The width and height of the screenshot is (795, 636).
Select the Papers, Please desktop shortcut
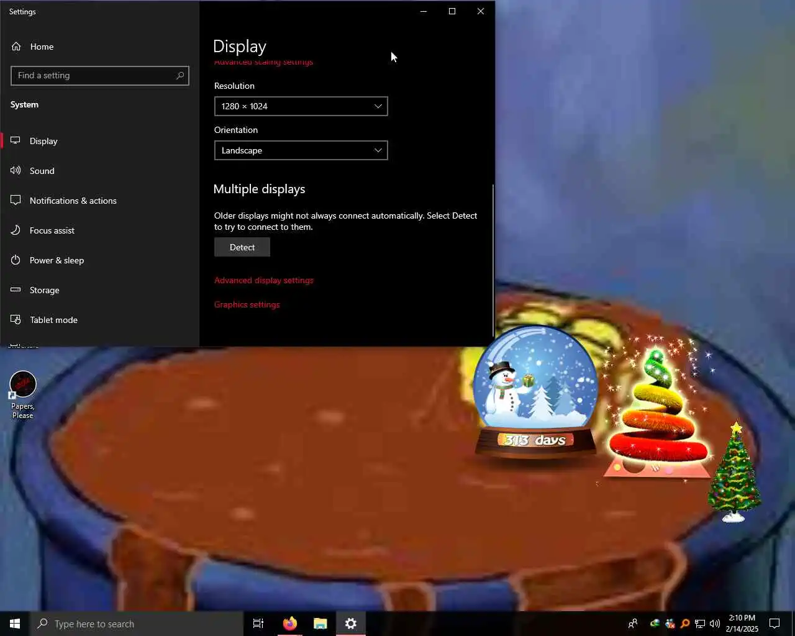(23, 395)
